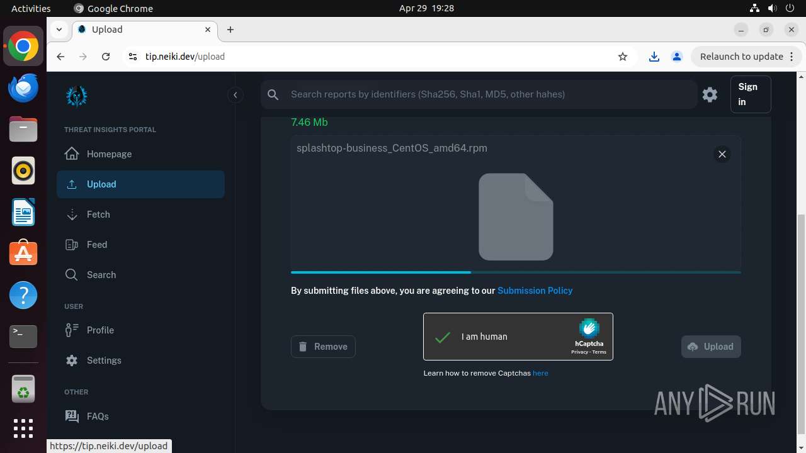Open the Settings page in the sidebar
Viewport: 806px width, 453px height.
[x=140, y=361]
